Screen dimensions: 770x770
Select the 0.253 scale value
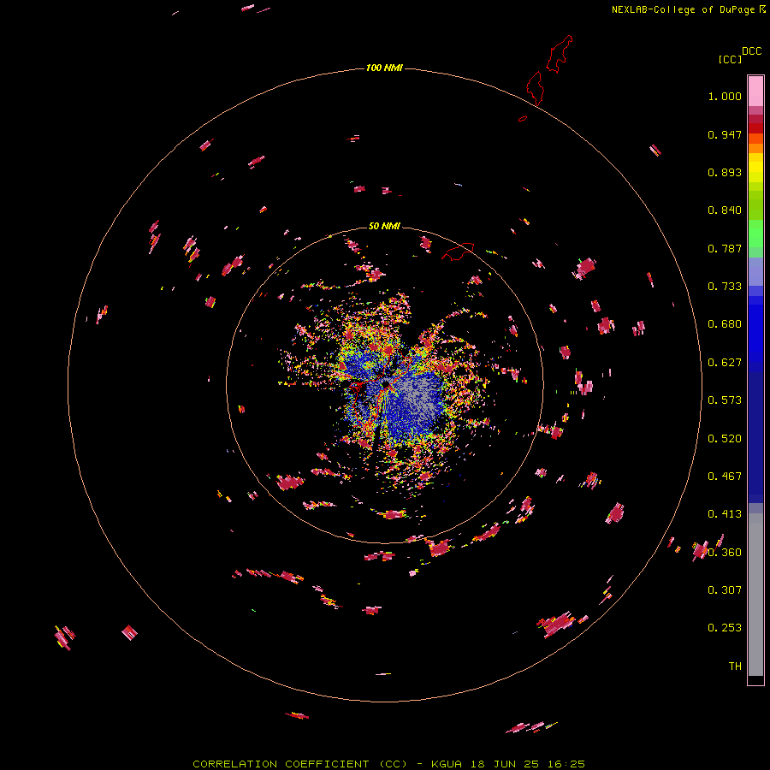click(725, 628)
